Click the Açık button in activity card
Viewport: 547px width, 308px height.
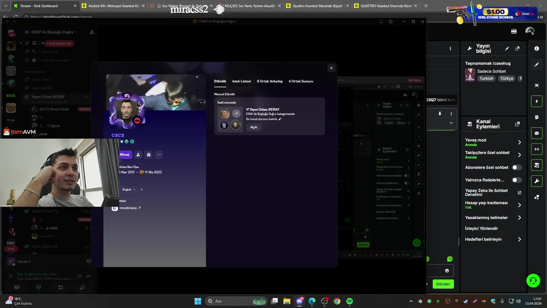point(254,127)
